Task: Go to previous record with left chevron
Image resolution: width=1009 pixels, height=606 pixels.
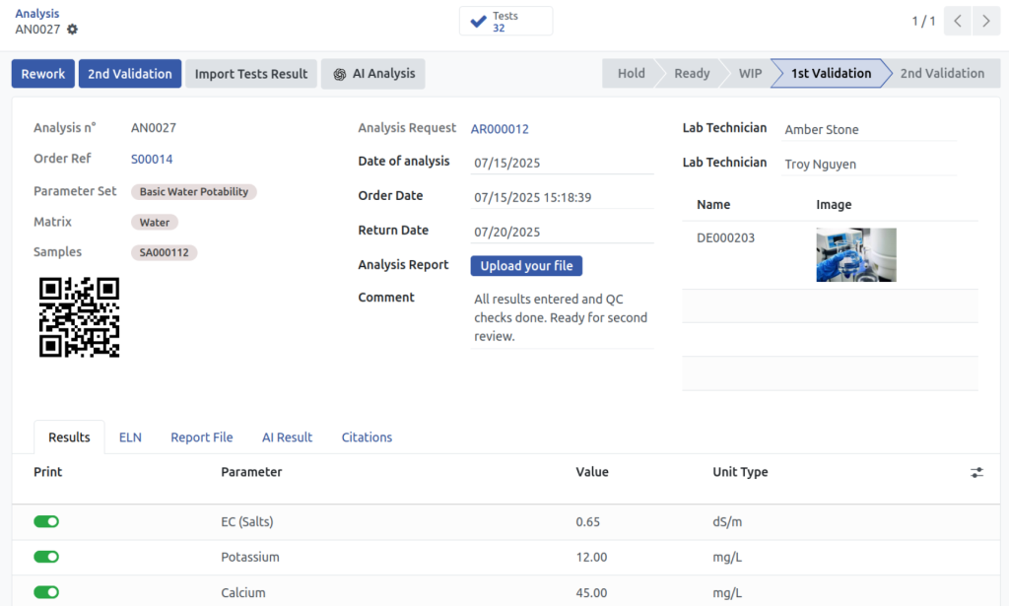Action: pyautogui.click(x=957, y=20)
